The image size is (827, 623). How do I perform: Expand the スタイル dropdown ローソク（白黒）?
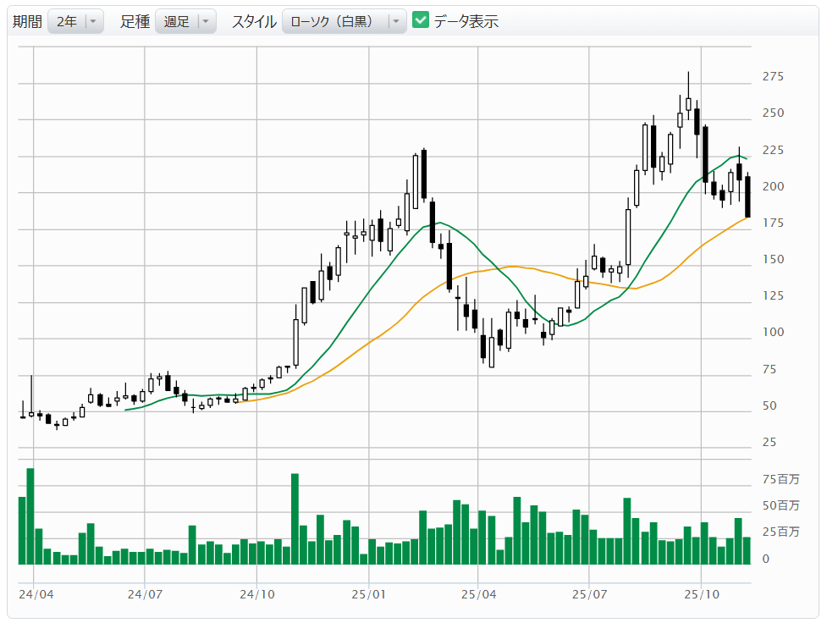[344, 22]
